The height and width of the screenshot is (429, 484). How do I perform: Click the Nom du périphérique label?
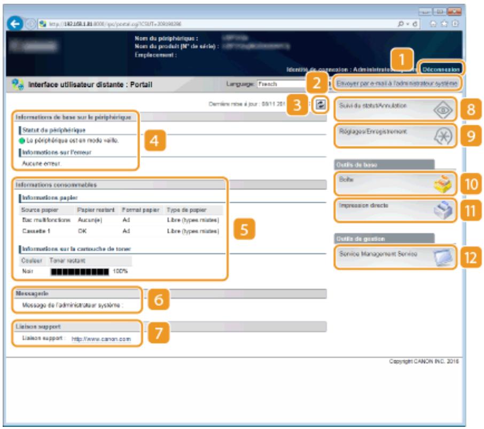coord(166,38)
